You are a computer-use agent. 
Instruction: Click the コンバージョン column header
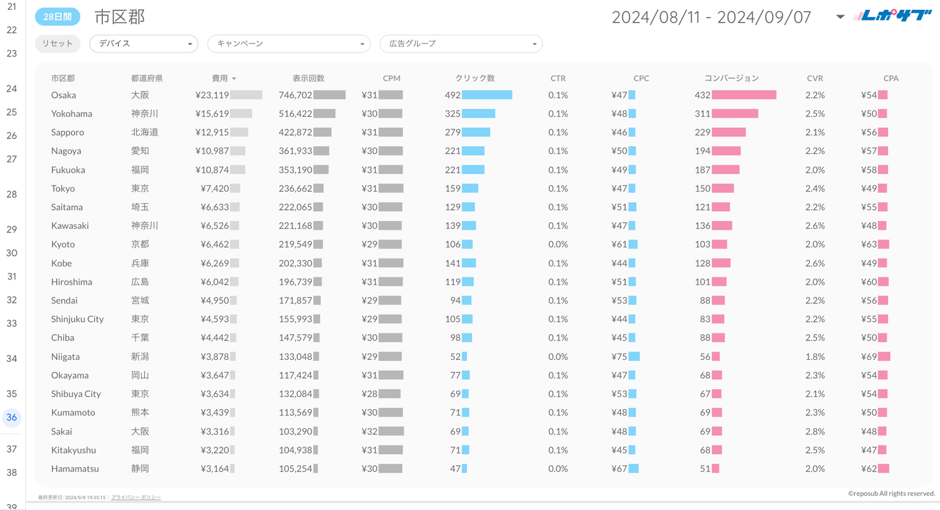(x=731, y=78)
